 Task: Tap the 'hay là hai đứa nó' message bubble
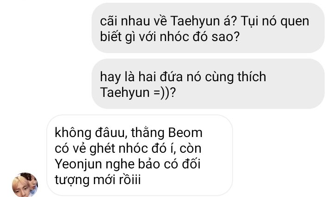pyautogui.click(x=208, y=84)
